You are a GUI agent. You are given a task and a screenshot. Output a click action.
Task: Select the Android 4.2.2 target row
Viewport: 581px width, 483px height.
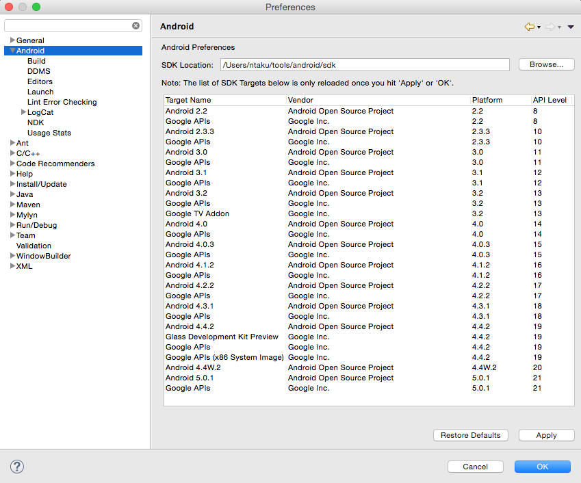(369, 285)
